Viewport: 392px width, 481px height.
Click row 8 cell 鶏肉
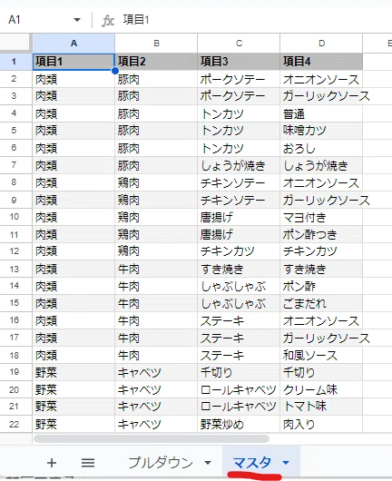pyautogui.click(x=156, y=182)
